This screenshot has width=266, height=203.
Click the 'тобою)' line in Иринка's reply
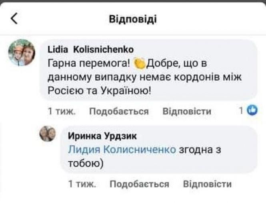86,163
